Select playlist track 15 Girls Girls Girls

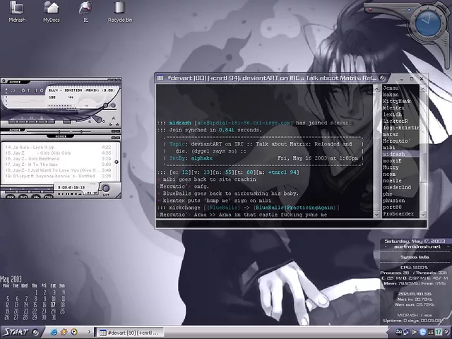point(58,153)
